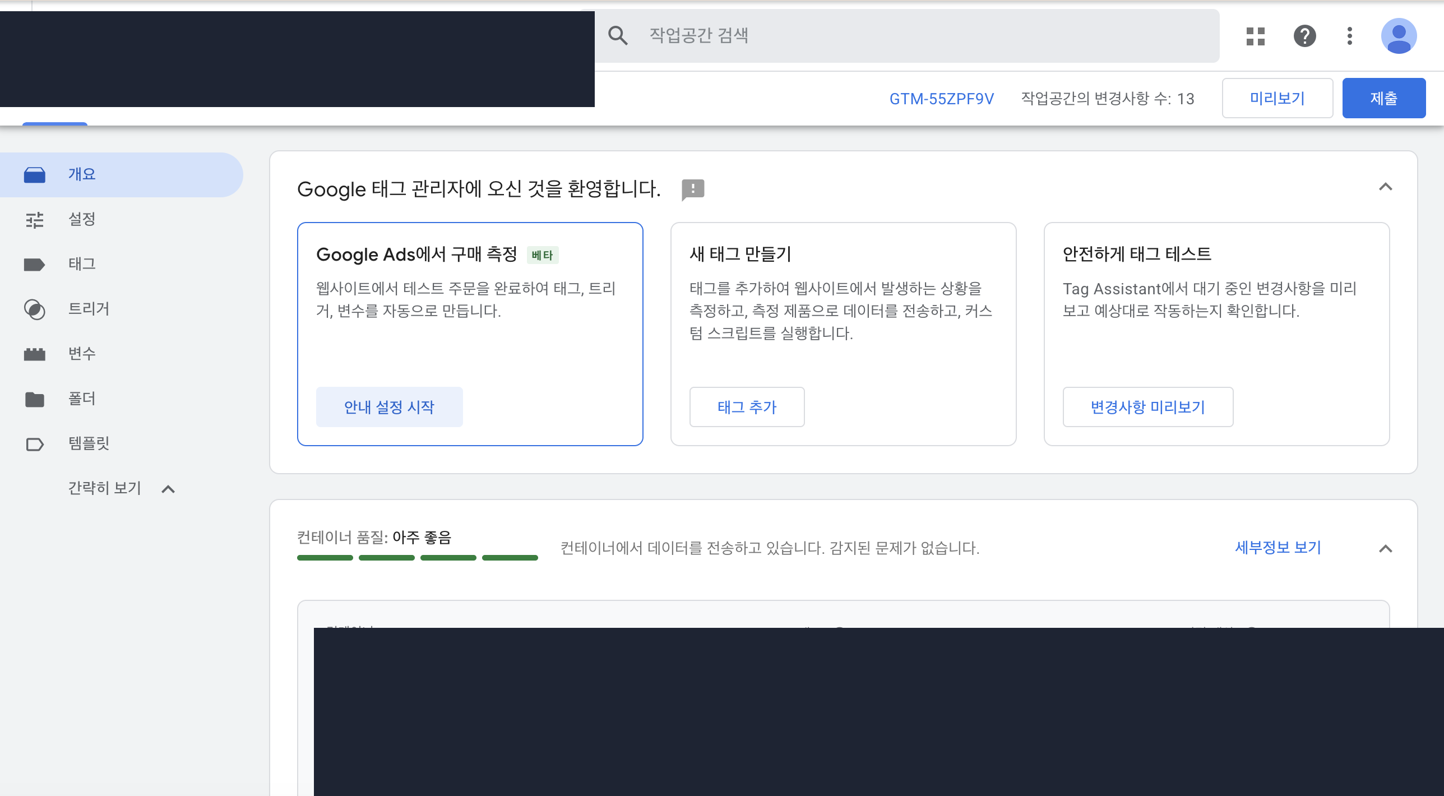The height and width of the screenshot is (796, 1444).
Task: Click the green container quality progress bar
Action: coord(417,558)
